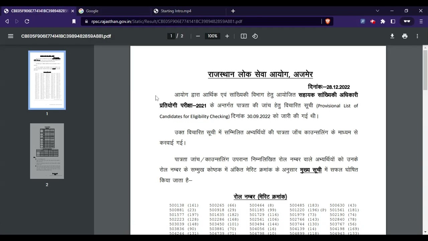
Task: Click roll number 500630 (43)
Action: point(343,206)
